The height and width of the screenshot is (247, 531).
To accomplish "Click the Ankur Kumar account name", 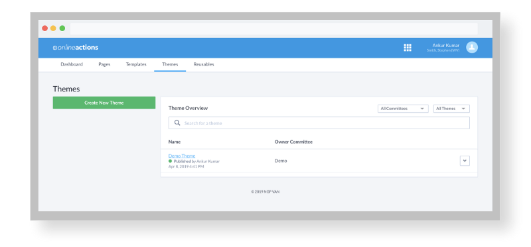I will [x=445, y=45].
